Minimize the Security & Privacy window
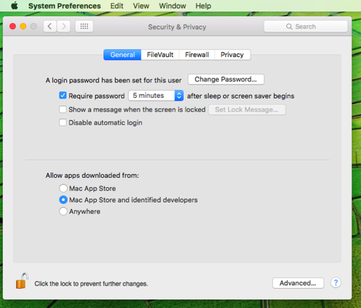This screenshot has width=361, height=308. coord(23,26)
